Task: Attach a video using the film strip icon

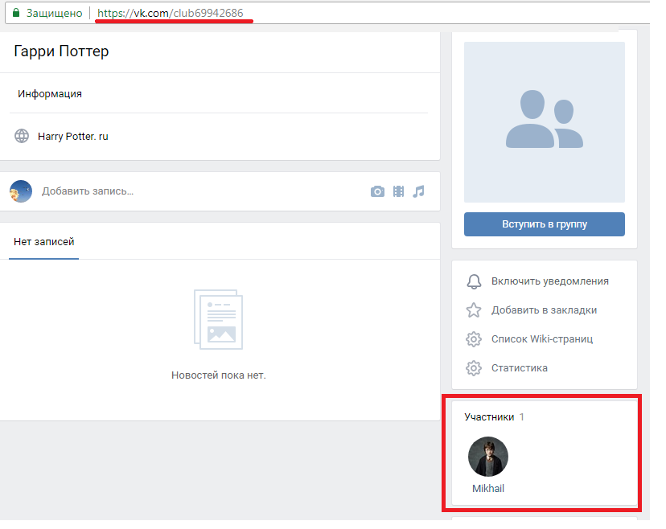Action: pos(398,191)
